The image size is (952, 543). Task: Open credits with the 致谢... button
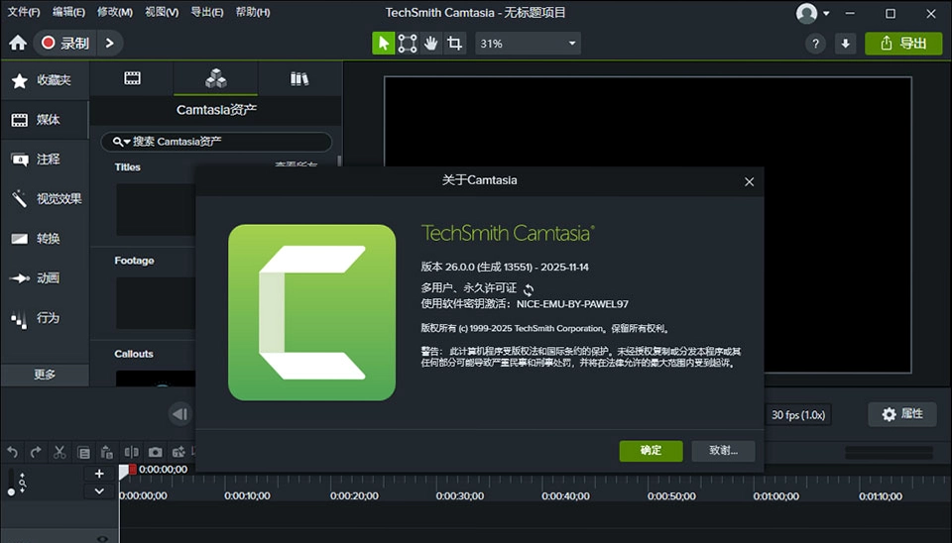723,451
